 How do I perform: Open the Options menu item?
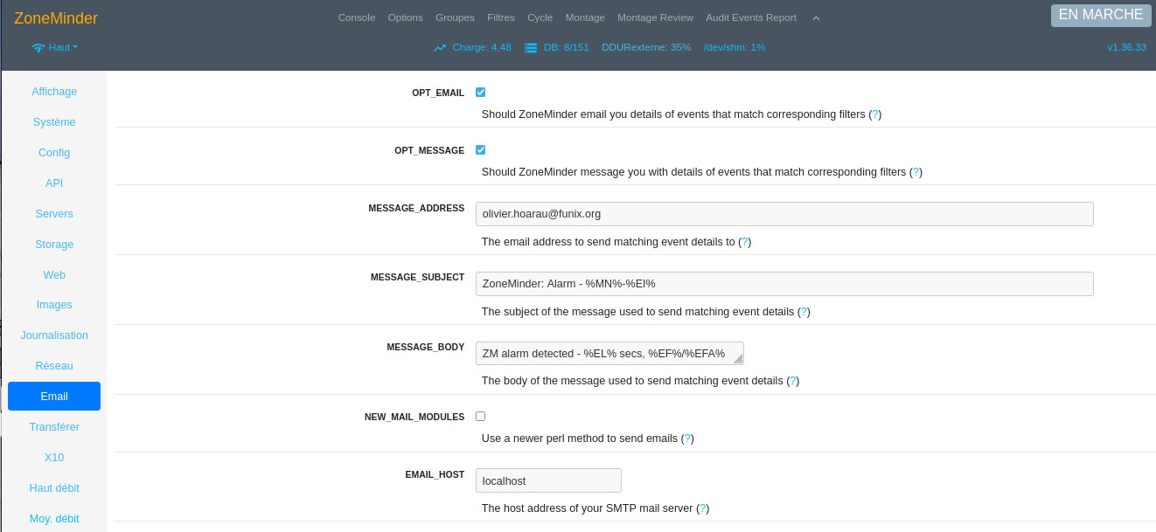[x=406, y=17]
